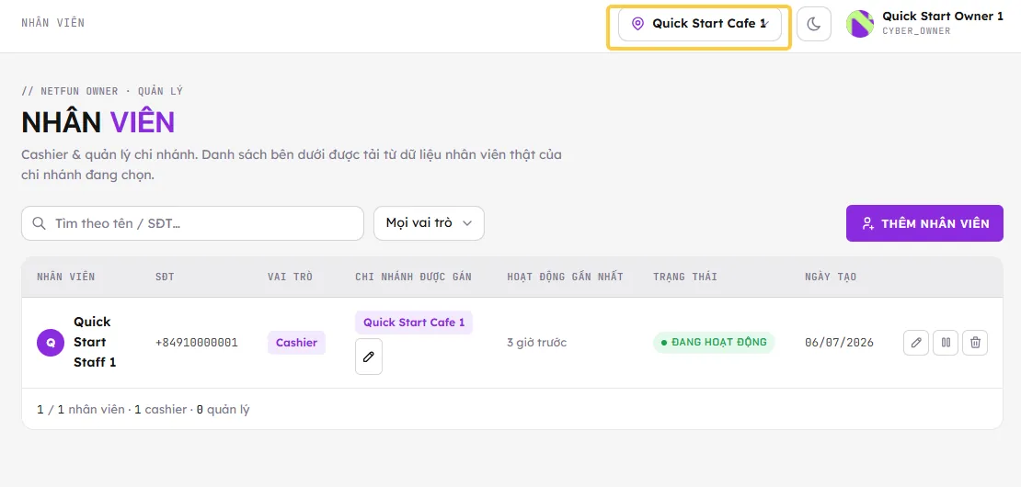Click the THÊM NHÂN VIÊN button

pos(924,223)
